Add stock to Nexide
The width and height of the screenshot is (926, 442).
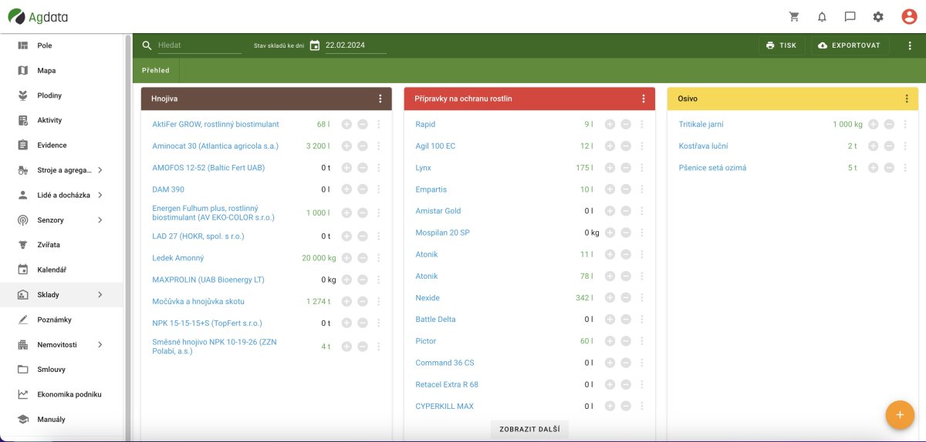610,298
